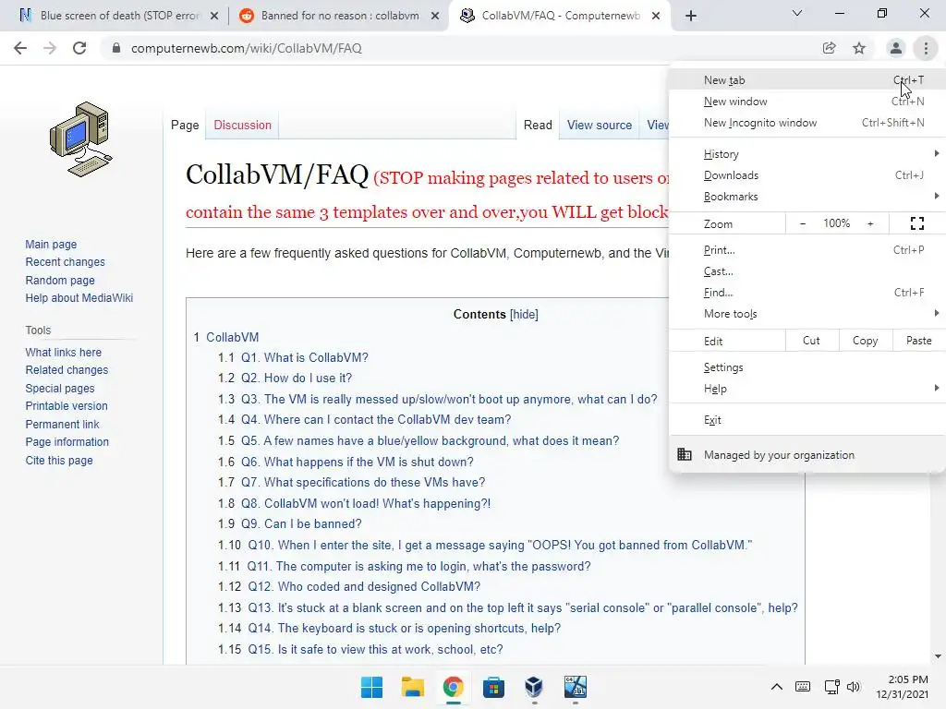The height and width of the screenshot is (709, 946).
Task: Click Paste in the Edit row
Action: click(x=919, y=341)
